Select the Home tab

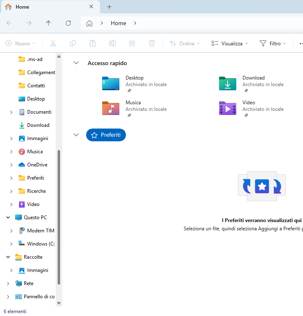click(x=50, y=7)
